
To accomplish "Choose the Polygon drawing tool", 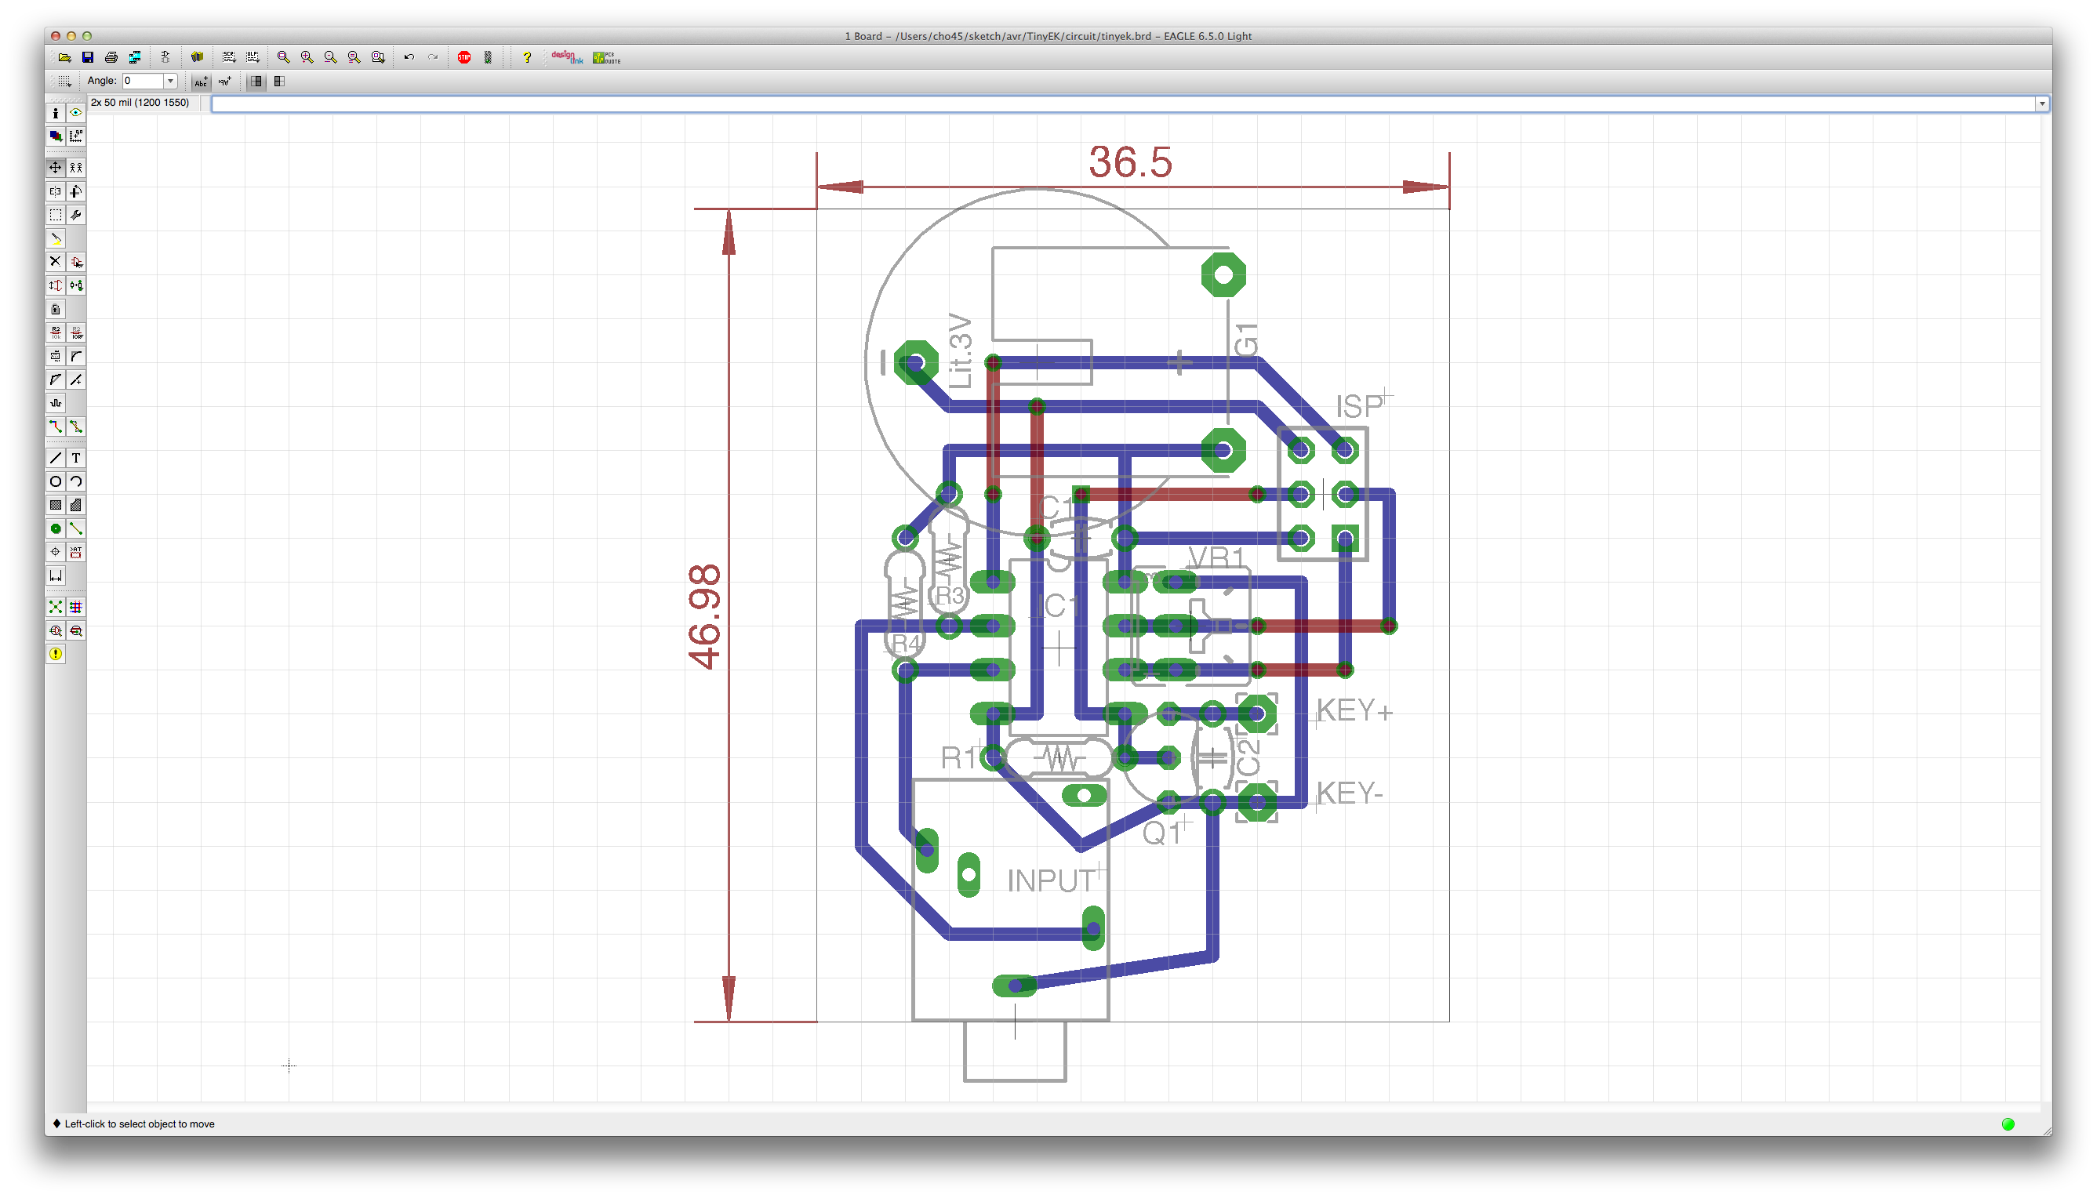I will click(76, 505).
